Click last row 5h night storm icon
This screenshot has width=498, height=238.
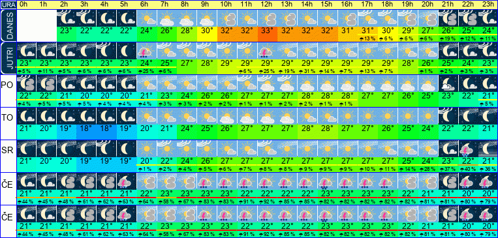point(127,214)
